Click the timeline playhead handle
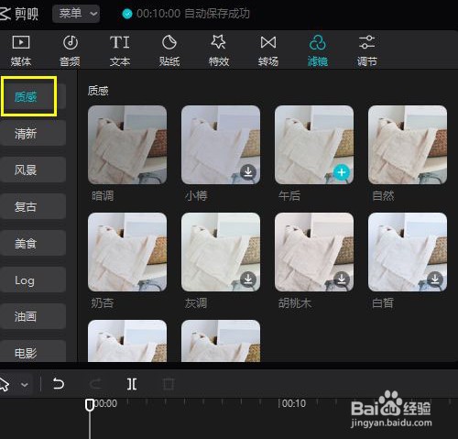 pos(90,405)
